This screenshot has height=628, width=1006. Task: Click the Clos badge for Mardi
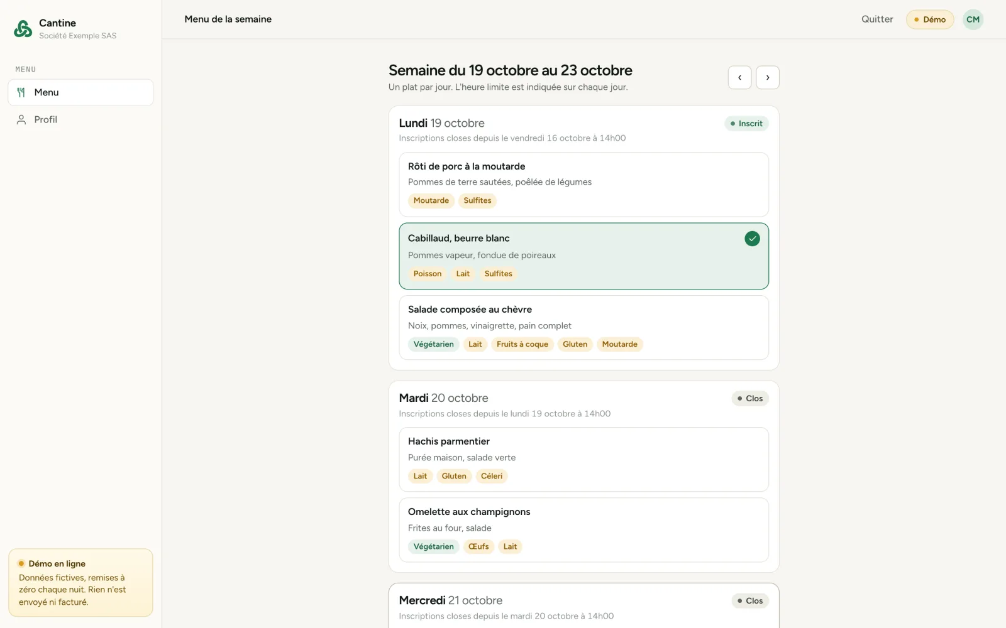point(750,399)
